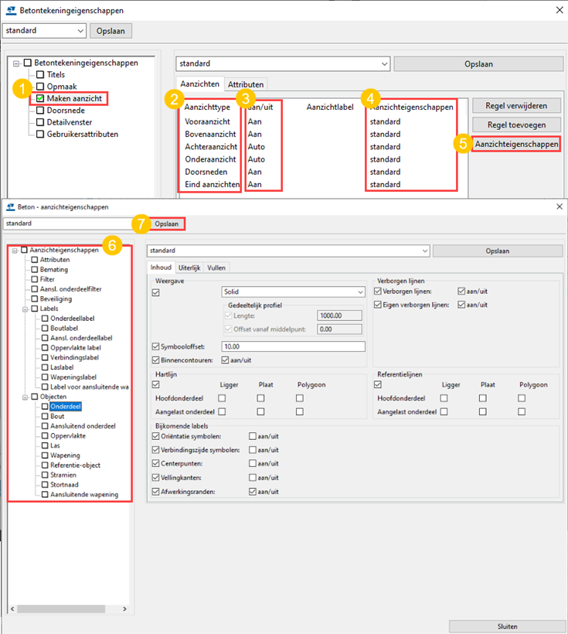Switch to the Vullen tab
The height and width of the screenshot is (634, 568).
(x=216, y=268)
